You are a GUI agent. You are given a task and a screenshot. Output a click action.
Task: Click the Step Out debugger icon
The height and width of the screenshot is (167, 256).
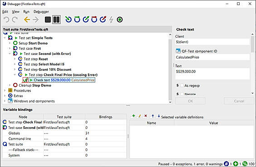pos(86,20)
